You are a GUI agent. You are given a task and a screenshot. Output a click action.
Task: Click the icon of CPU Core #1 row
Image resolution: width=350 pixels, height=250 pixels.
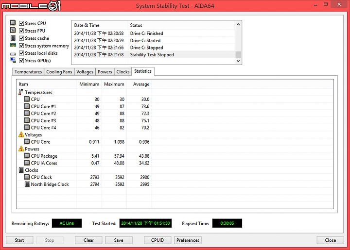pyautogui.click(x=27, y=106)
